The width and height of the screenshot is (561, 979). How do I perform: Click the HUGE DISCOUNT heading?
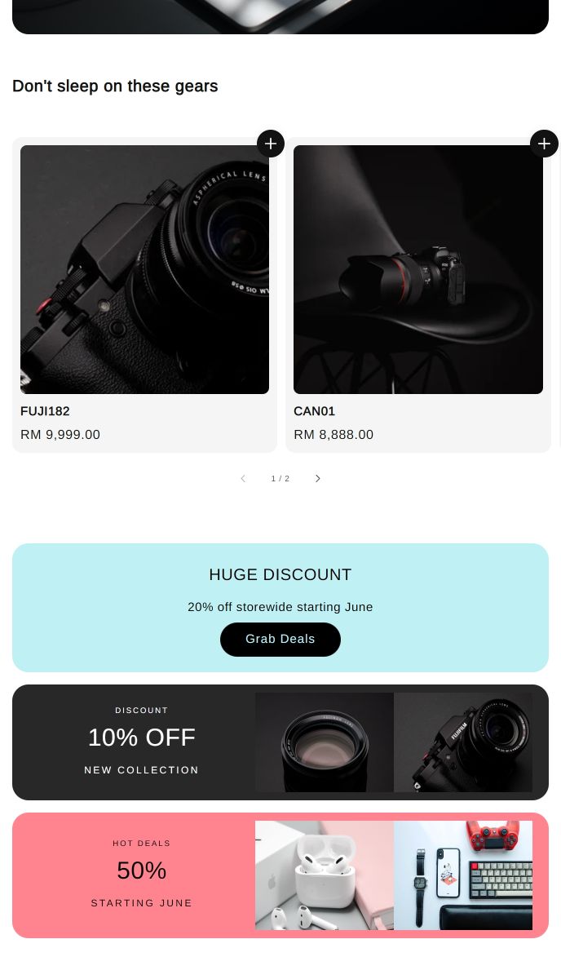pyautogui.click(x=280, y=574)
